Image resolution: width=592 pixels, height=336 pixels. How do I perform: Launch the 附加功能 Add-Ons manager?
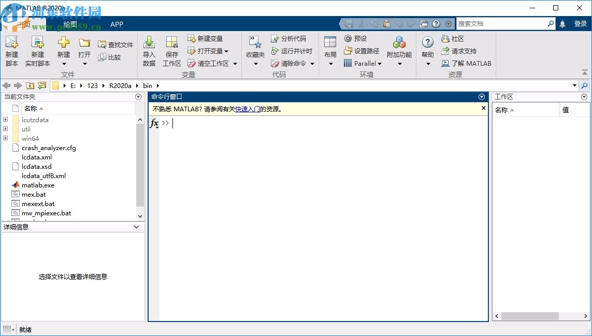point(399,50)
